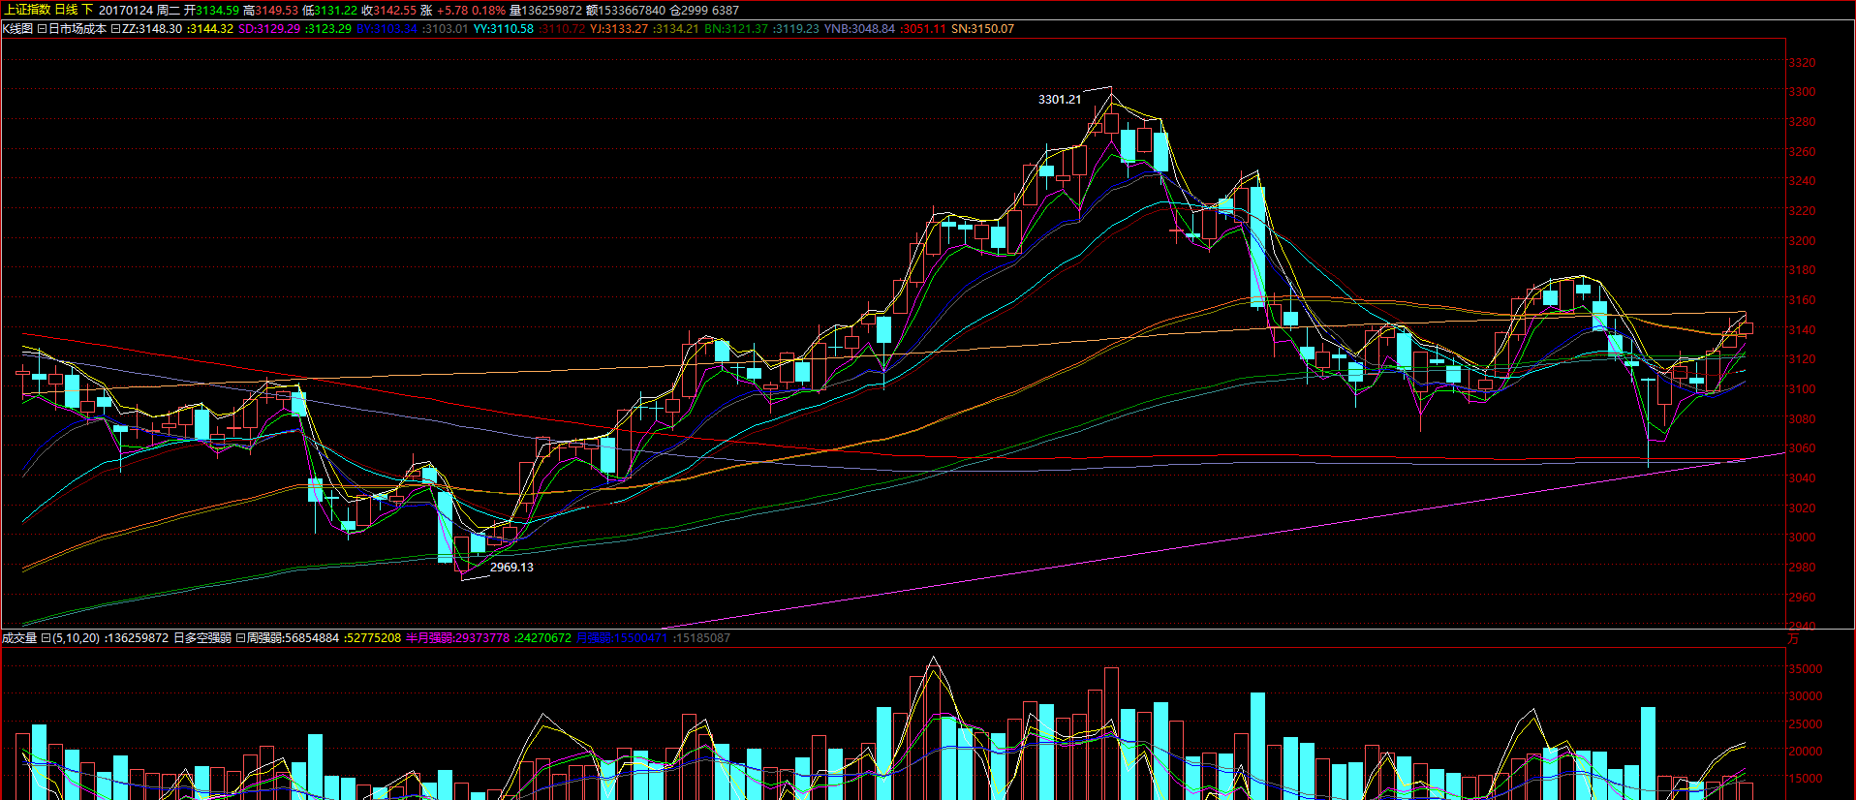
Task: Click the opening price 3134.59
Action: pos(218,10)
